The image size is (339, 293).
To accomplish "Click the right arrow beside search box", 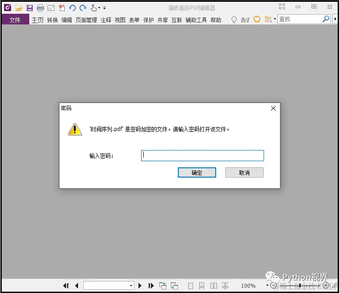I will pos(335,19).
